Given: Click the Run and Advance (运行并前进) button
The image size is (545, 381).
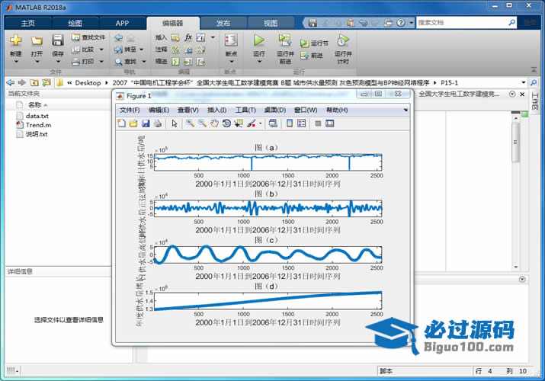Looking at the screenshot, I should [284, 46].
